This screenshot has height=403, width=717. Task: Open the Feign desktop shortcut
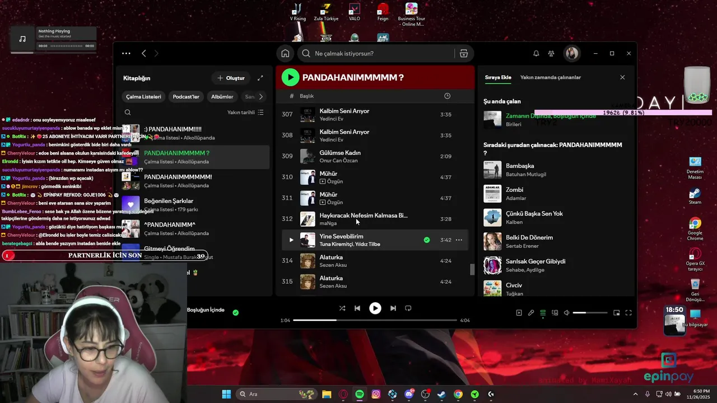click(383, 12)
